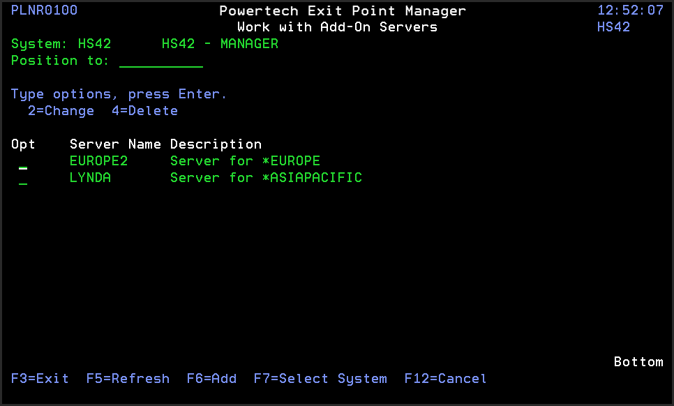Click the Bottom page indicator
Screen dimensions: 674x406
click(638, 361)
